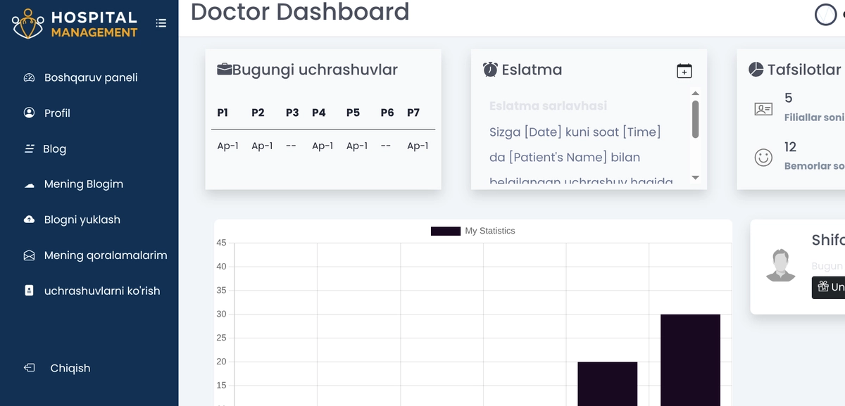Click the doctor avatar thumbnail
Viewport: 845px width, 406px height.
(x=780, y=265)
